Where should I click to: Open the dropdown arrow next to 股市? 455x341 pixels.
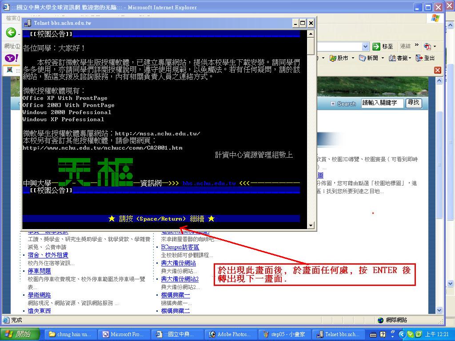(x=353, y=58)
